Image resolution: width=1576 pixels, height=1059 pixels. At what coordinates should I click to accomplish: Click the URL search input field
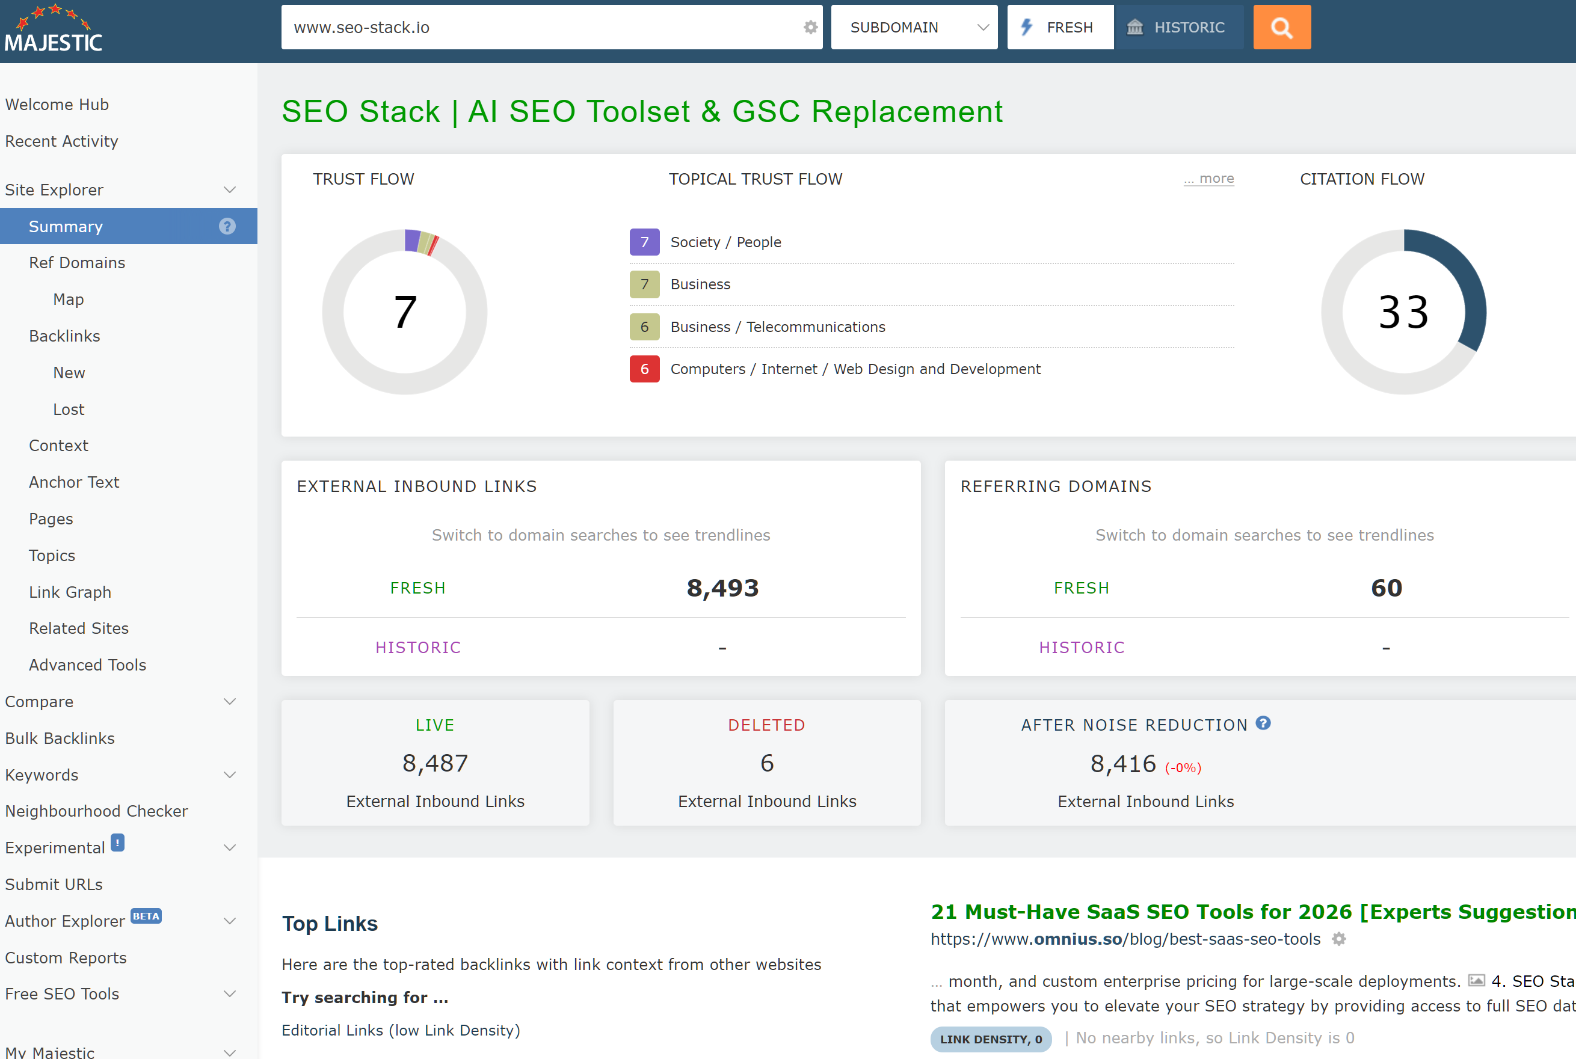(540, 28)
